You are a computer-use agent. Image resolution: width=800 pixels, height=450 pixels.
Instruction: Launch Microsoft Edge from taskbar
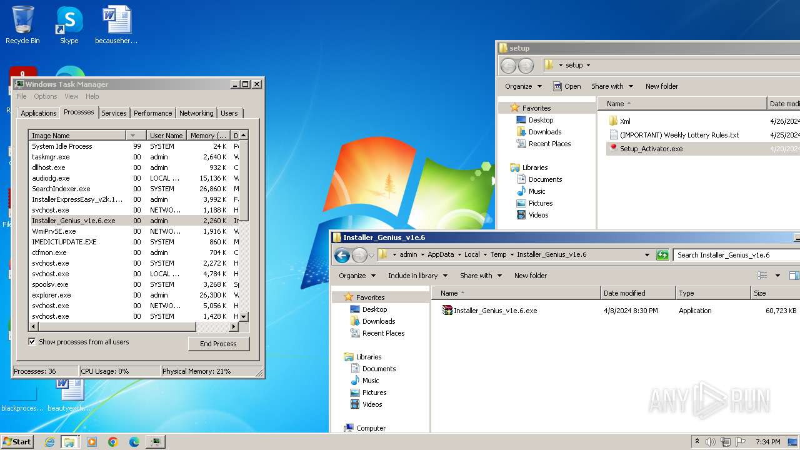point(134,442)
